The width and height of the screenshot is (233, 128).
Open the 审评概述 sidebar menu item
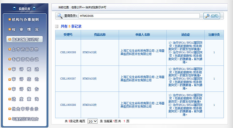tap(25, 69)
